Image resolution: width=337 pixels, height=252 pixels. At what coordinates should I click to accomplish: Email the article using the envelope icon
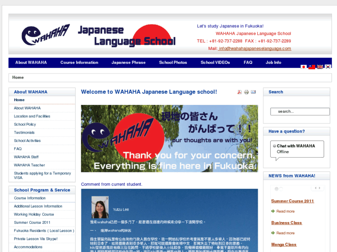tap(254, 92)
